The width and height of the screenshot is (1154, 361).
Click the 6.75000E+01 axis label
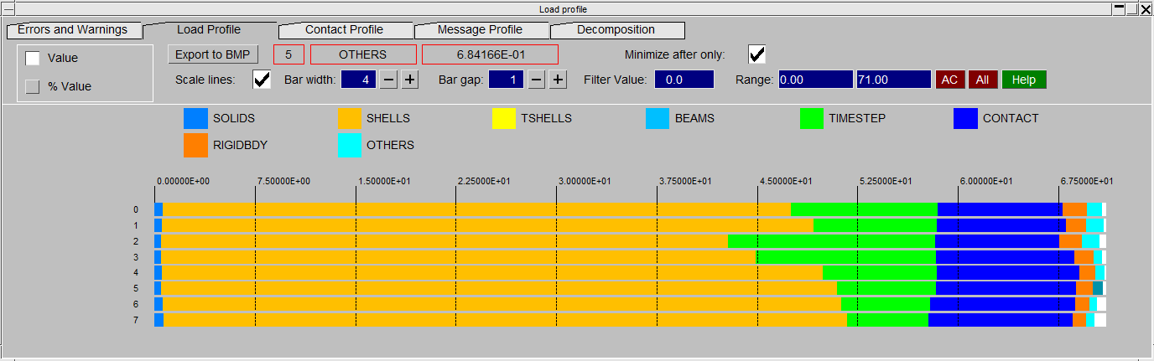coord(1087,181)
